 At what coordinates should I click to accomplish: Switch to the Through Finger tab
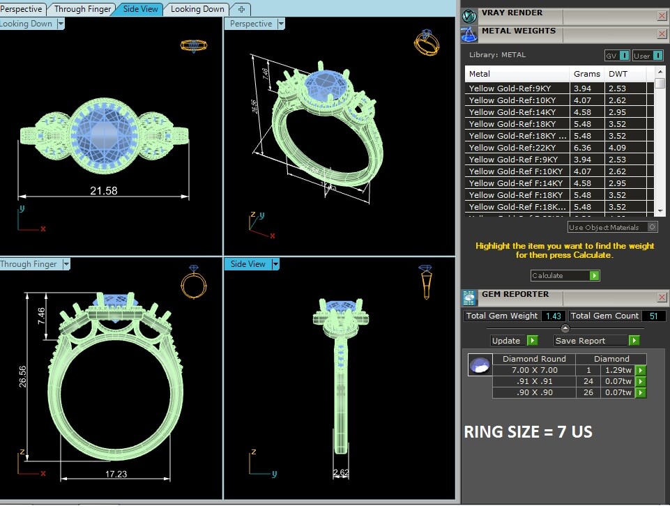click(x=82, y=9)
